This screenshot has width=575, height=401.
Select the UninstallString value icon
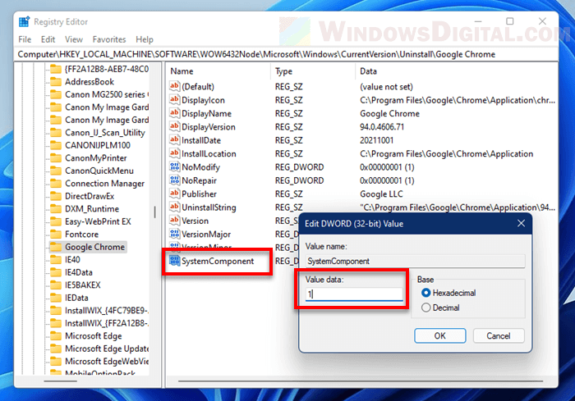pos(174,207)
